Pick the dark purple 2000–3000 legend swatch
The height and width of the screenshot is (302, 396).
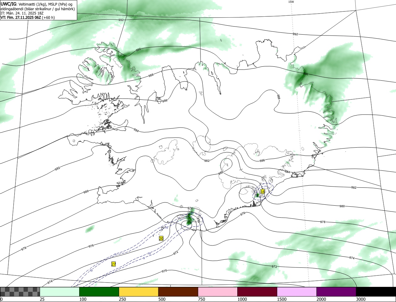[336, 292]
